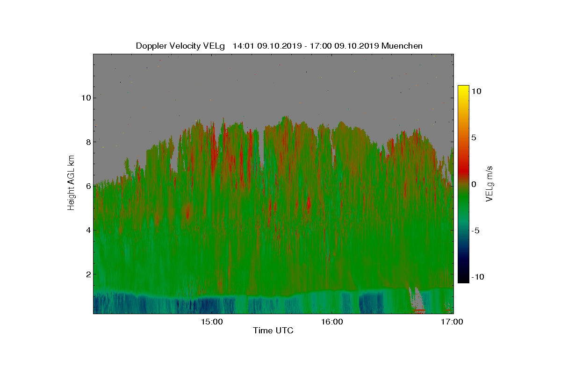This screenshot has height=374, width=561.
Task: Click the 4 km height tick label
Action: tap(87, 230)
